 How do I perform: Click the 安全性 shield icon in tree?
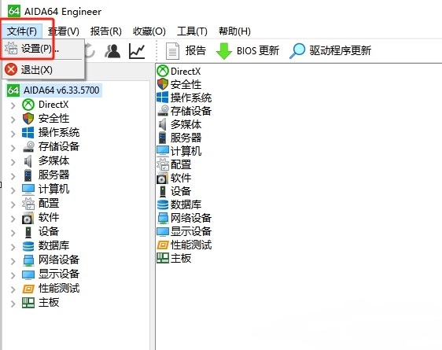28,119
